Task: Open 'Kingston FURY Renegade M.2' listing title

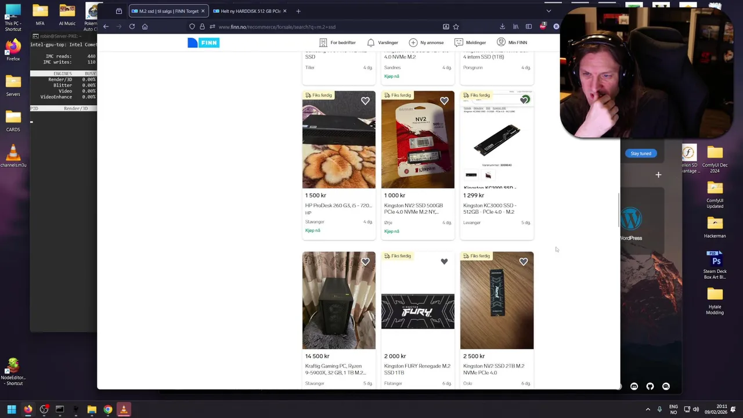Action: tap(417, 369)
